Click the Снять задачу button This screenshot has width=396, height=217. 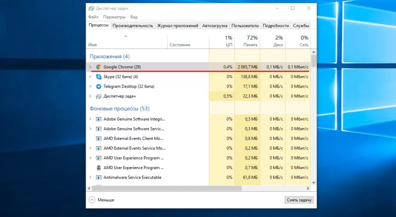pos(299,200)
